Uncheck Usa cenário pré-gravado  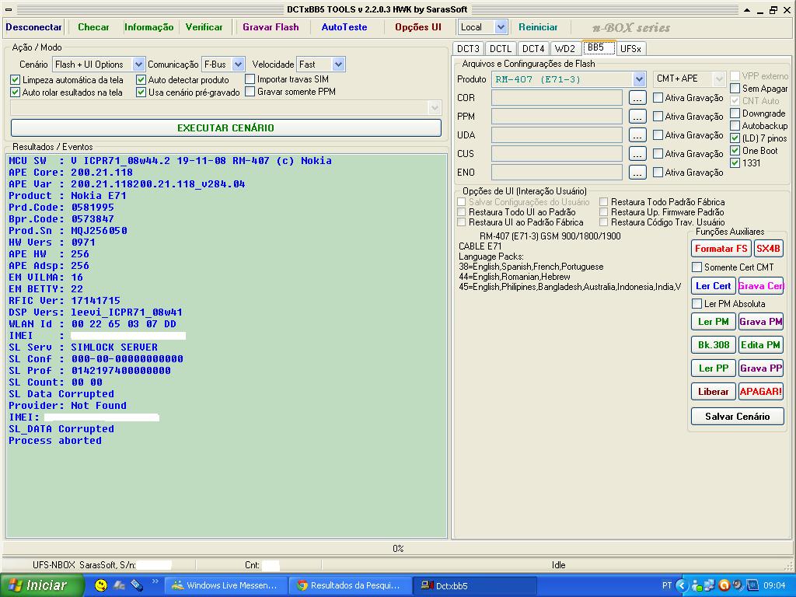pos(141,93)
